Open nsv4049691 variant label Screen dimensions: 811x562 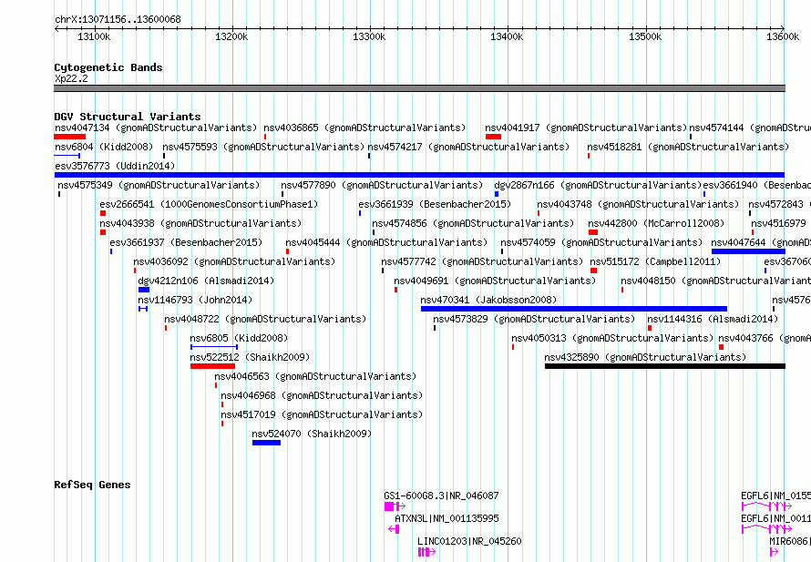(x=495, y=281)
